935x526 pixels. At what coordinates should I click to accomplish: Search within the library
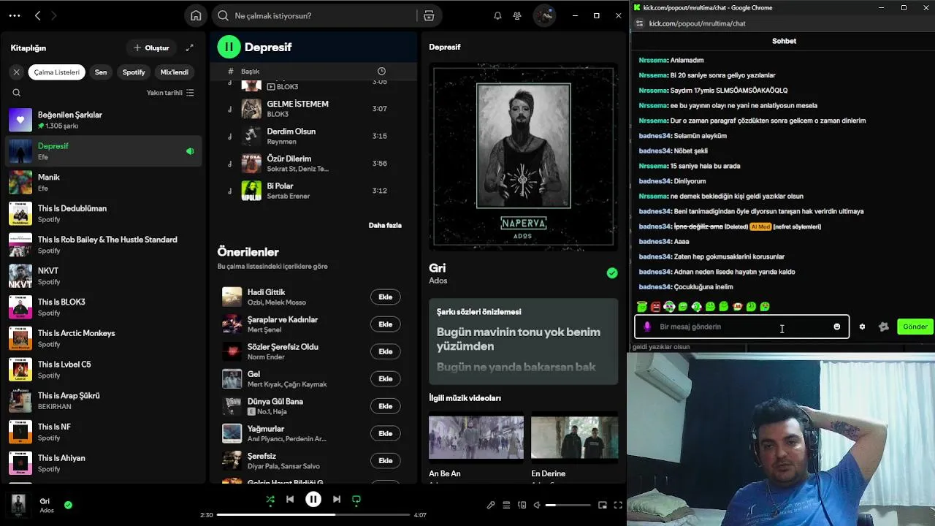(x=16, y=93)
